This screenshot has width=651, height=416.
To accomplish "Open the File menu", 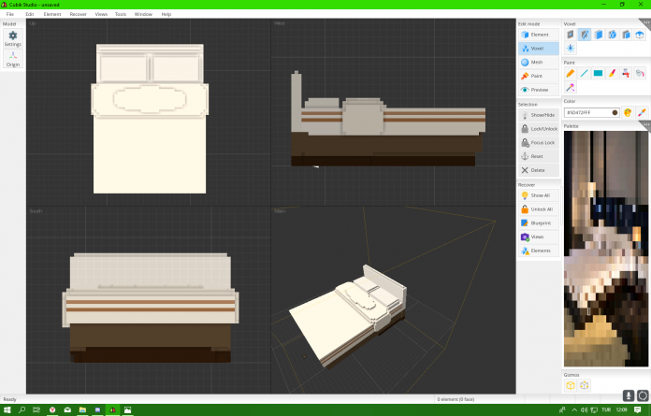I will coord(10,14).
